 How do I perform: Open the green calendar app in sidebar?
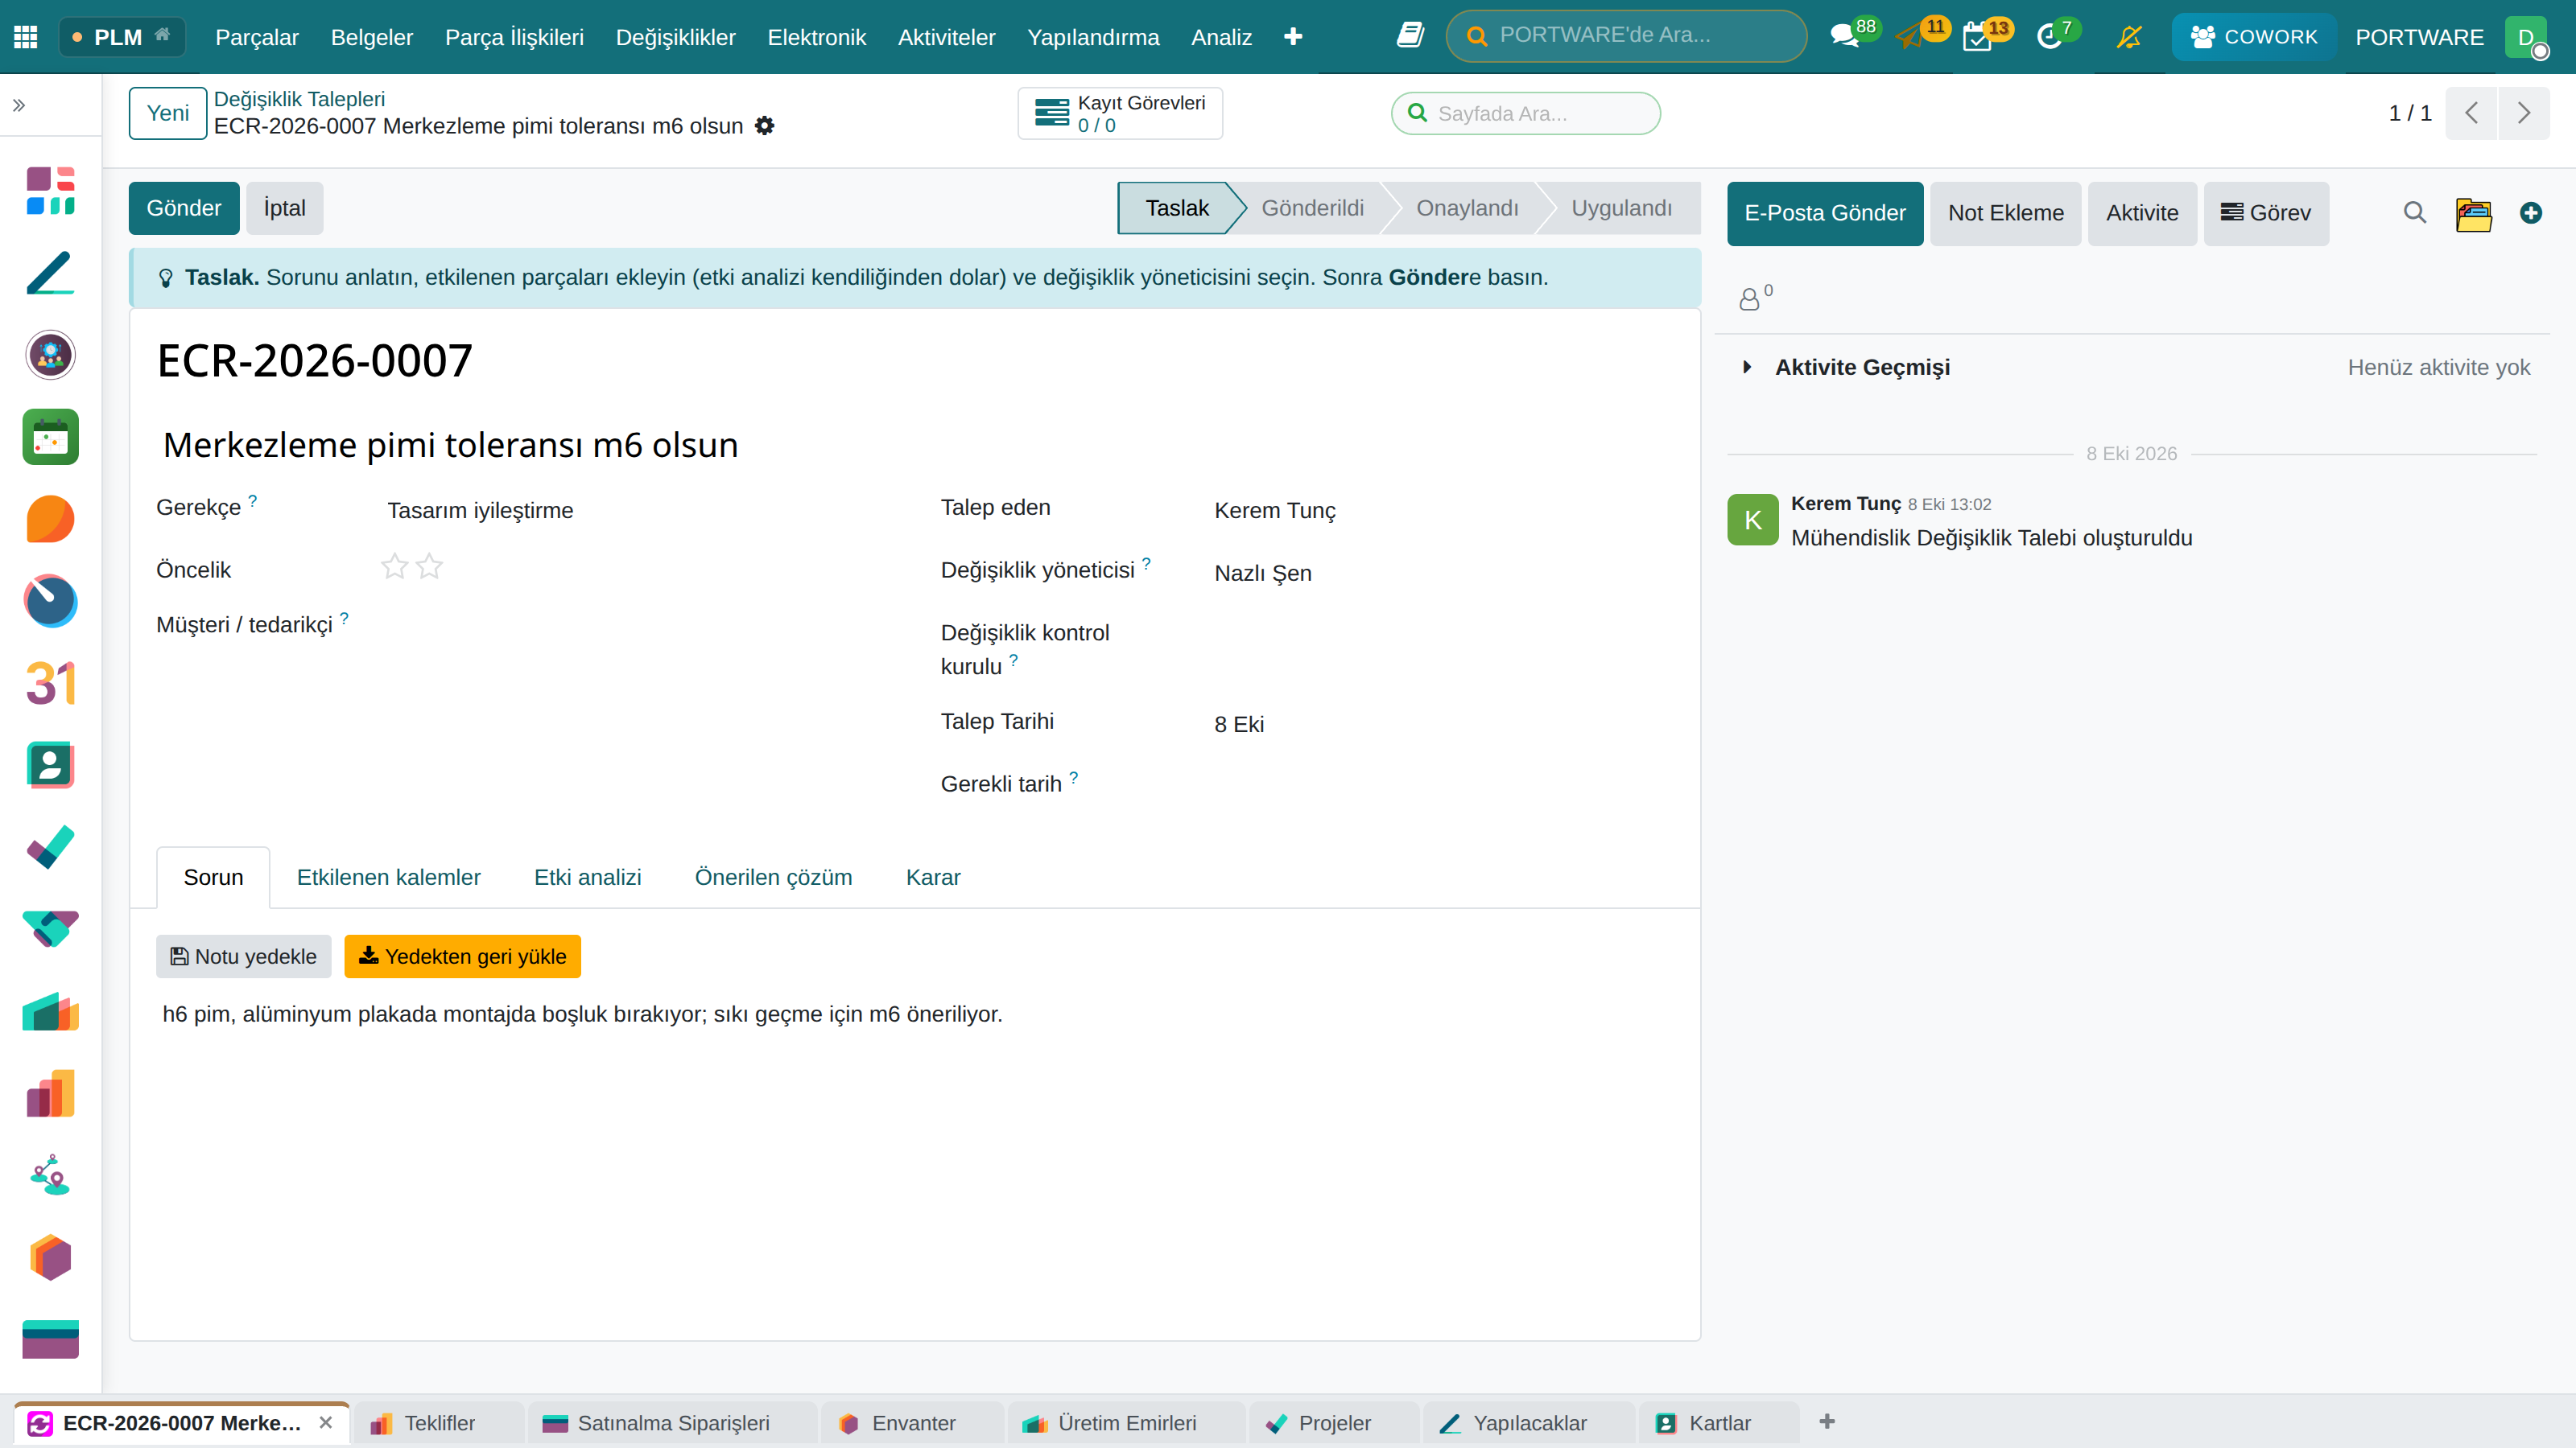tap(50, 437)
